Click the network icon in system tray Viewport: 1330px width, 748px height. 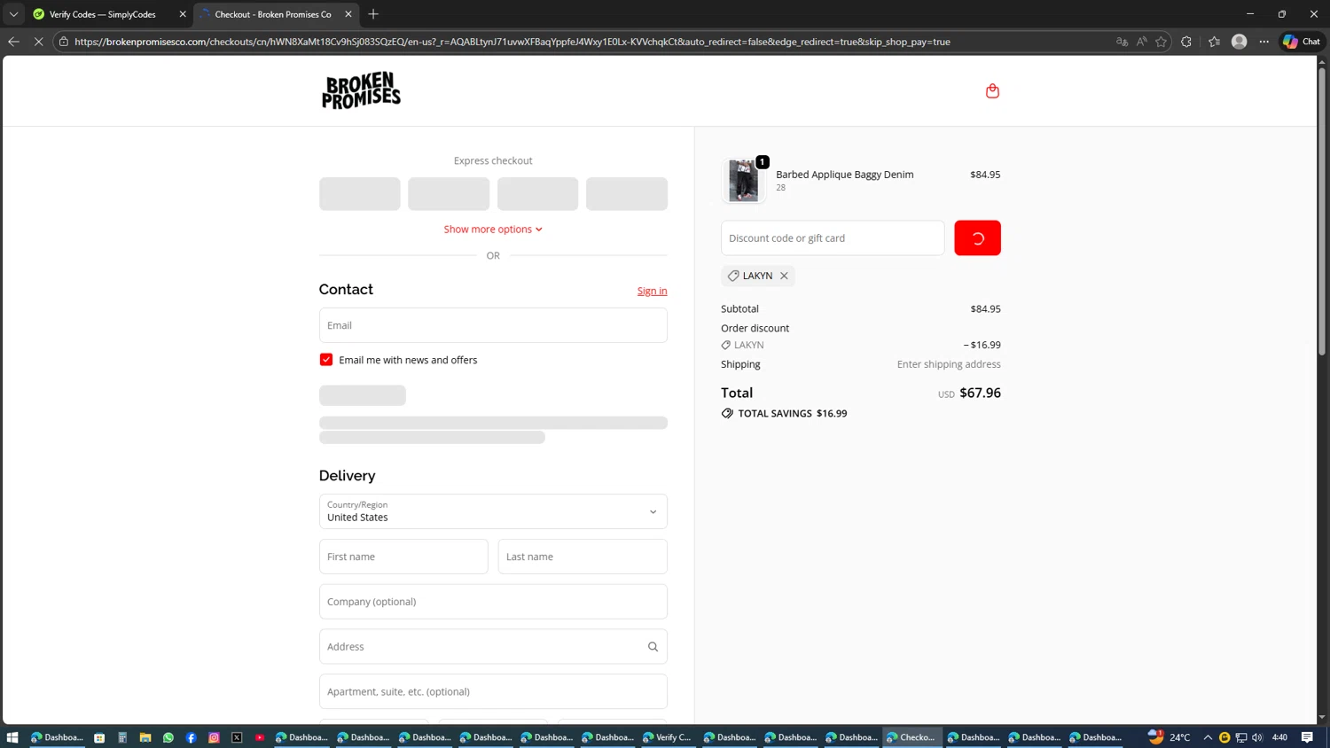(x=1241, y=737)
